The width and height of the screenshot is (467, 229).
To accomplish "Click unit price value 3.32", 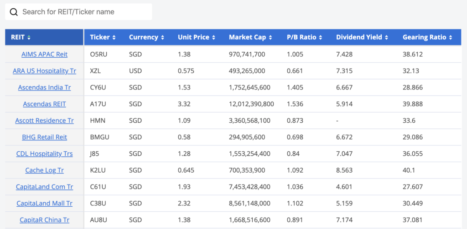I will click(184, 104).
